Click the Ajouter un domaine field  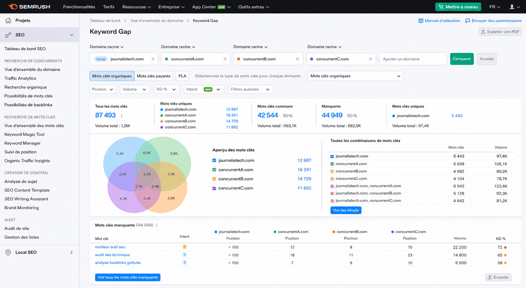[413, 59]
